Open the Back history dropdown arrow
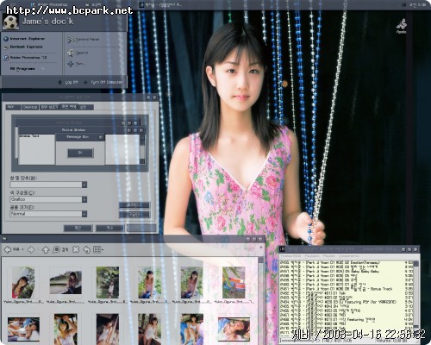Screen dimensions: 431x345 [x=23, y=250]
